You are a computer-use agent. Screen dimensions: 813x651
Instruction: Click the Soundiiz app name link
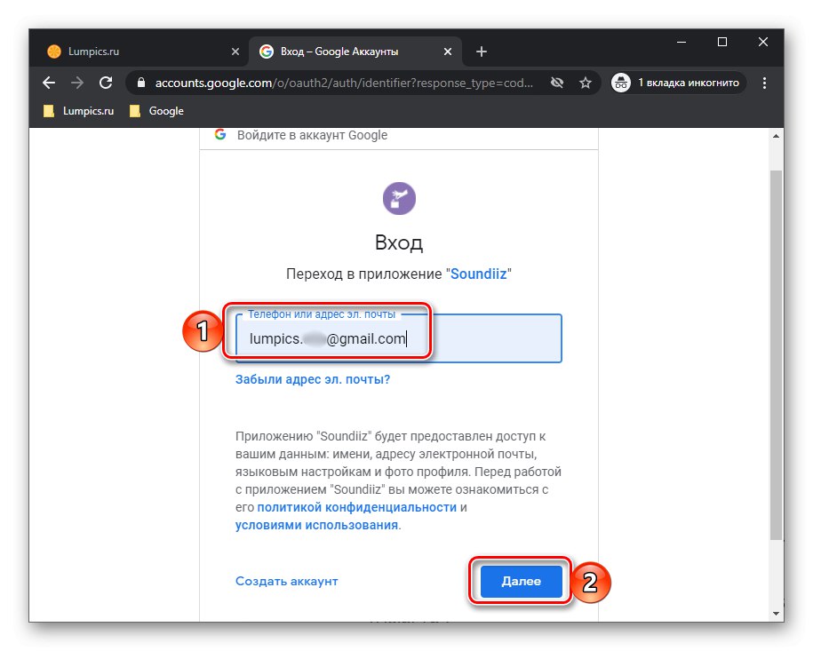click(x=478, y=274)
